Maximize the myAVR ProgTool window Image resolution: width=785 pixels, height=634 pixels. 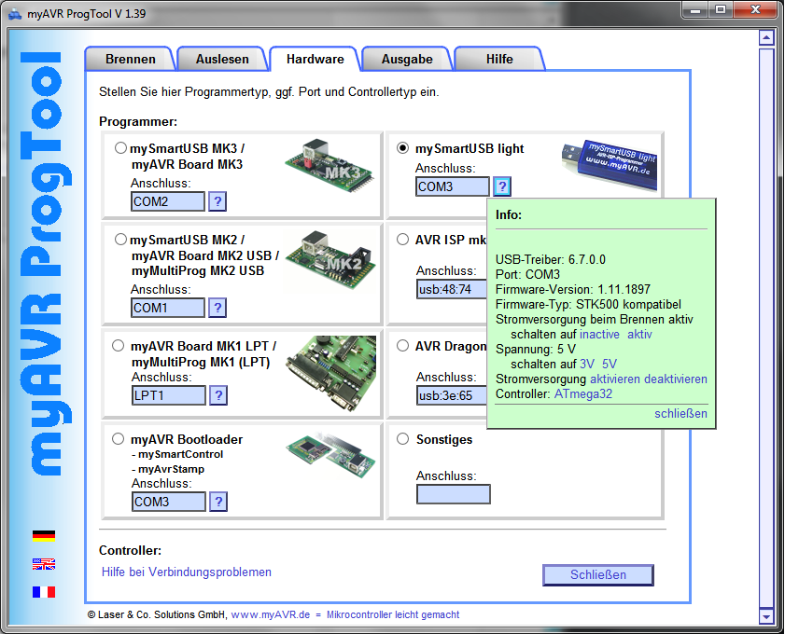(721, 9)
